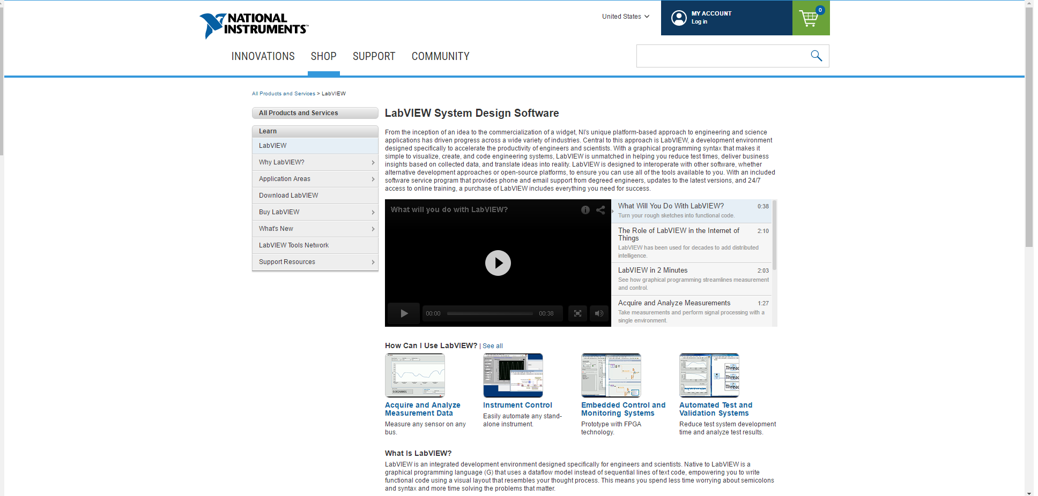Open the COMMUNITY navigation tab
This screenshot has width=1038, height=496.
click(440, 56)
